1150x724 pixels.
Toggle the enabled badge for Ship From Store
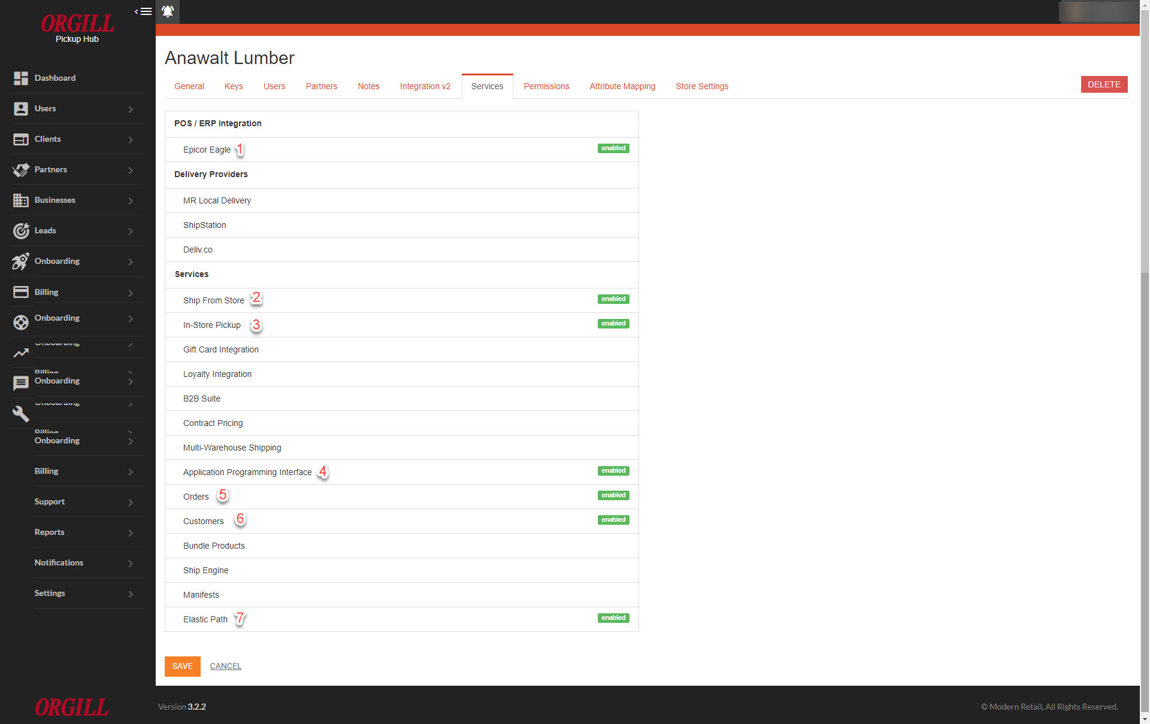(x=613, y=299)
